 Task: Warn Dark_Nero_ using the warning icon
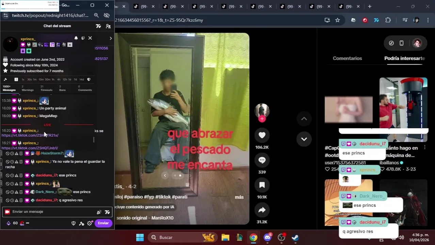16,192
